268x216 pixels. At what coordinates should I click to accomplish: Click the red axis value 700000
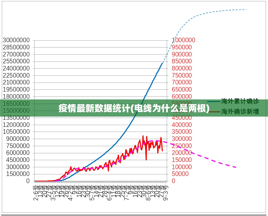click(182, 82)
